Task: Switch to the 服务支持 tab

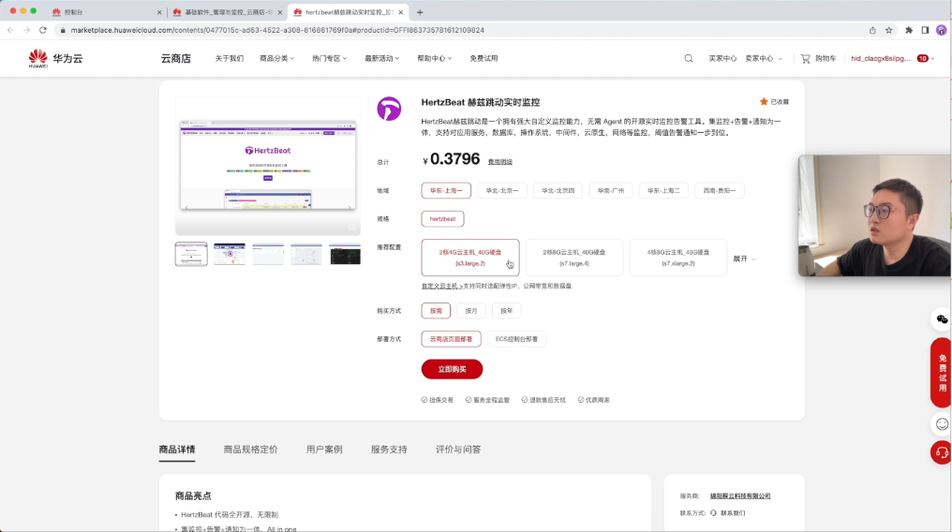Action: (x=389, y=450)
